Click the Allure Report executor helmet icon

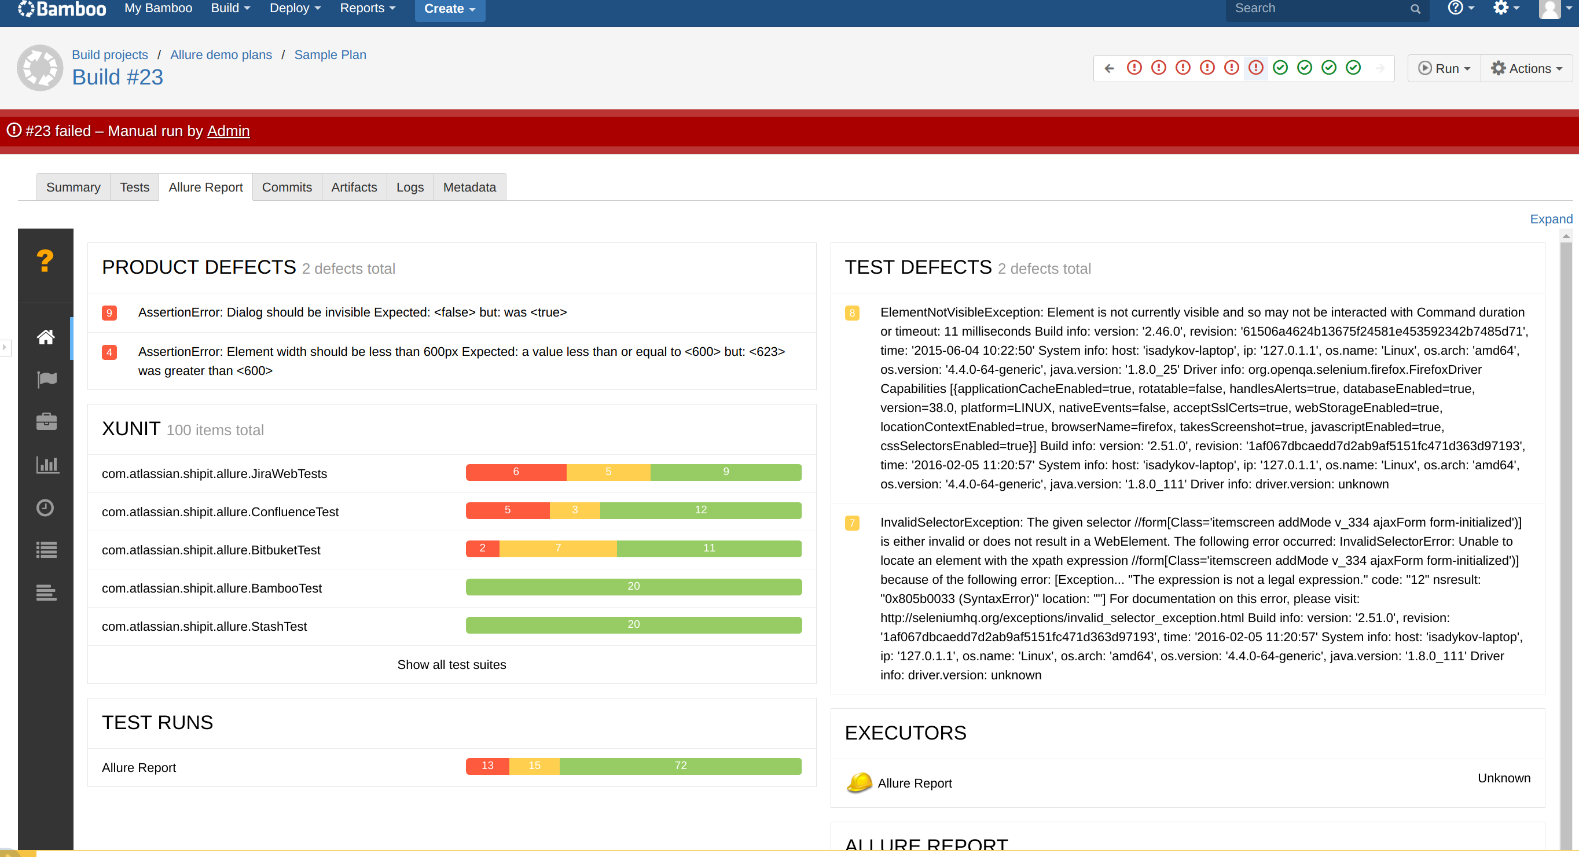tap(860, 783)
